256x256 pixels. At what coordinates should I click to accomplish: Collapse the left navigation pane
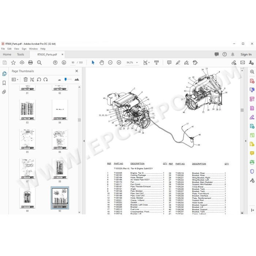(84, 141)
